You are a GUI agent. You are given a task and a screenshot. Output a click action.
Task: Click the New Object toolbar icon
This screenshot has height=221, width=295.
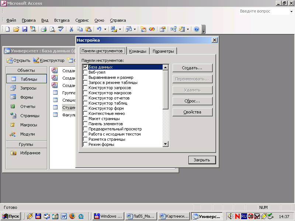182,29
